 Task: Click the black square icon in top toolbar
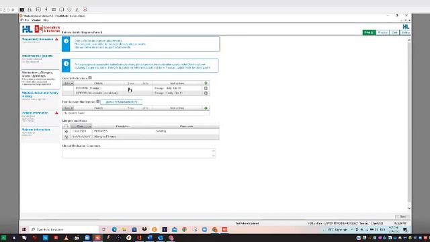pos(22,9)
